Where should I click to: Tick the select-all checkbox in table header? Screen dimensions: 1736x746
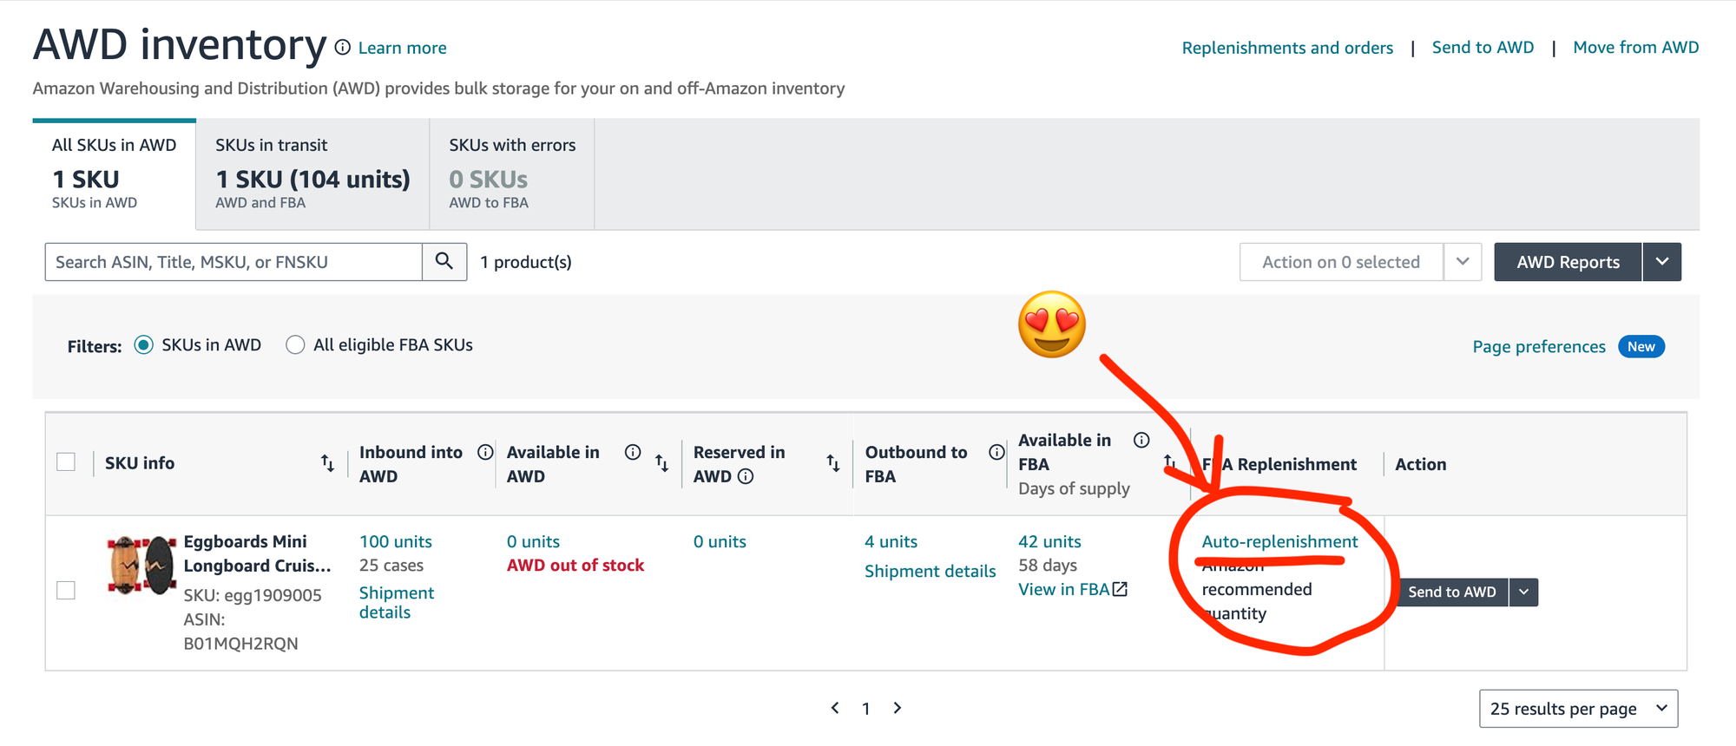tap(66, 461)
